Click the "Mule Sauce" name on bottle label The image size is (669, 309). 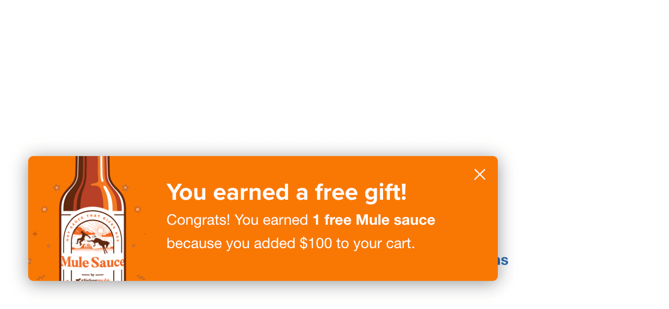tap(93, 262)
